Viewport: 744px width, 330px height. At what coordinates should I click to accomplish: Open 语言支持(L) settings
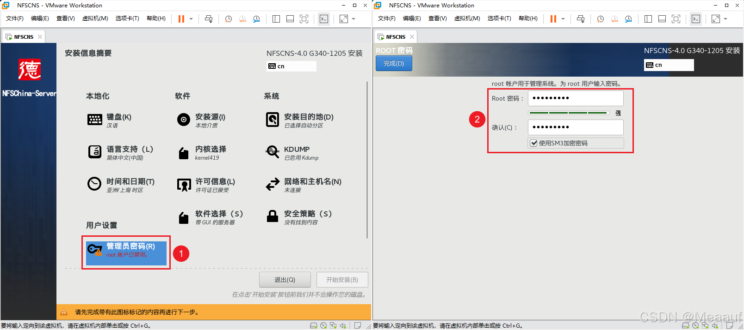click(121, 153)
